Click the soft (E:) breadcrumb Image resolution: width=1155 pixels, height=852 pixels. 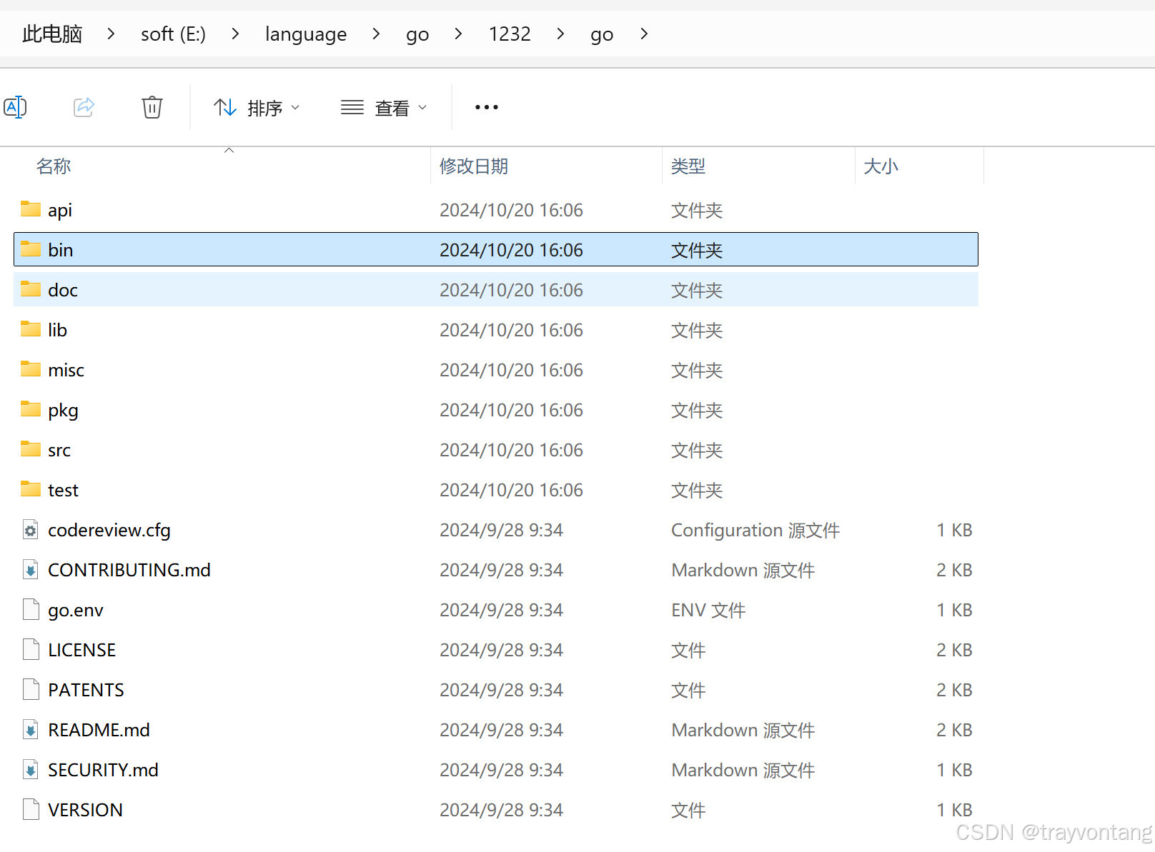pos(173,34)
